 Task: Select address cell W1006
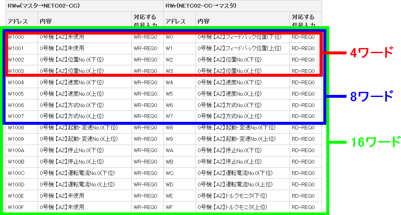(x=22, y=105)
